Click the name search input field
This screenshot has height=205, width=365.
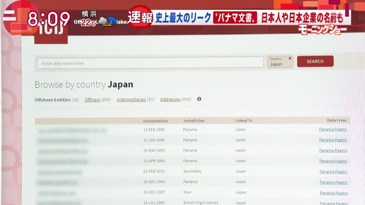coord(150,63)
